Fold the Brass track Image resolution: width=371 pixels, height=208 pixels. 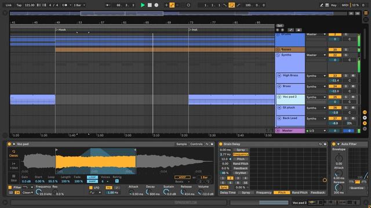click(279, 86)
